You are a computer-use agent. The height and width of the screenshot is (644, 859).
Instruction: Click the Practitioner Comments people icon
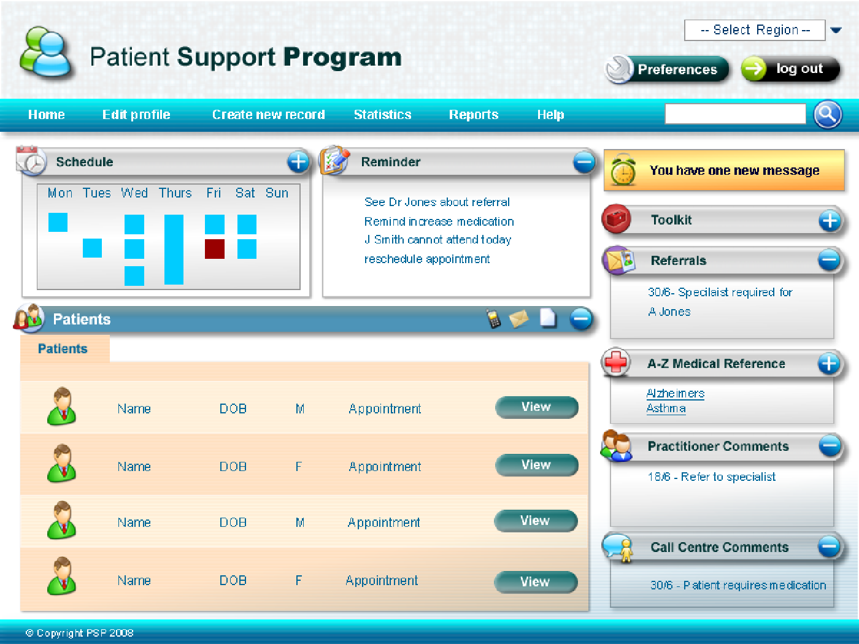(x=617, y=445)
